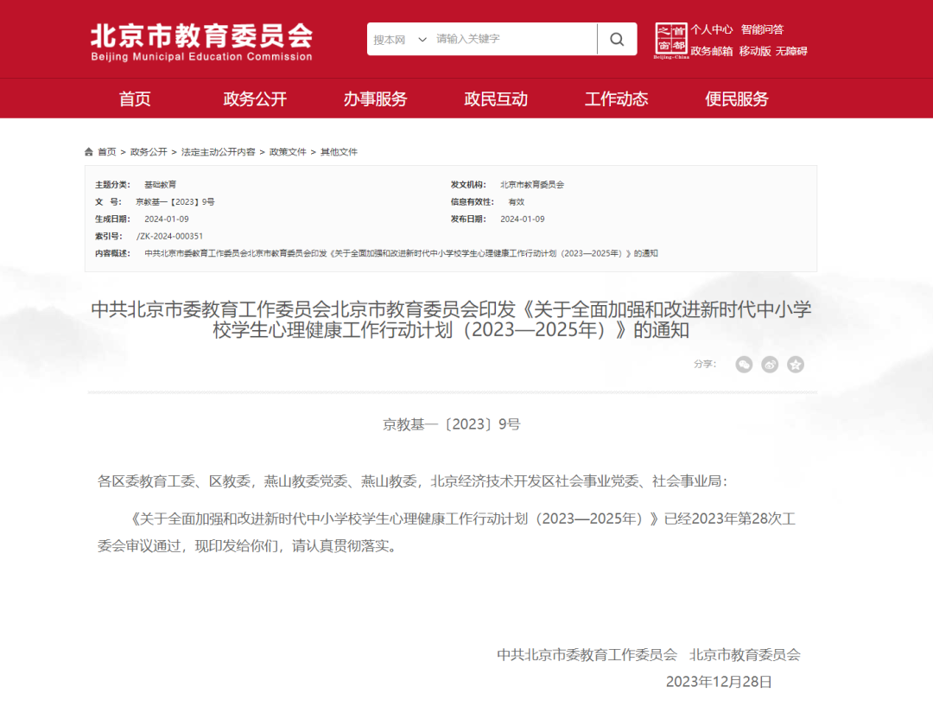Open 智能问答 link
The image size is (933, 719).
[x=762, y=29]
